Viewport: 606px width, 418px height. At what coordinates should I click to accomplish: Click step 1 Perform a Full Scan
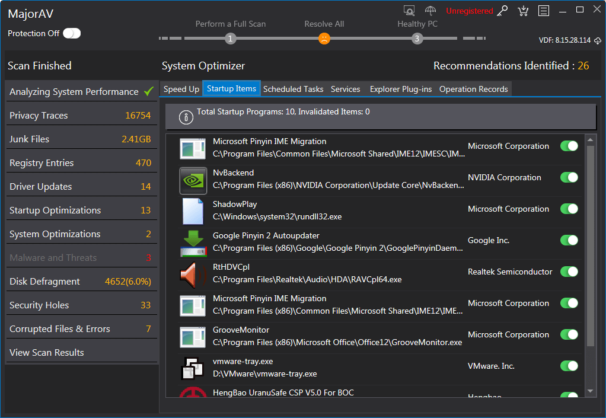tap(231, 39)
